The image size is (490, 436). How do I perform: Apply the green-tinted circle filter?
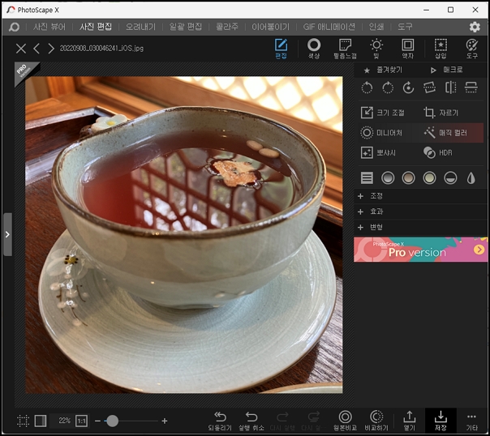point(429,178)
